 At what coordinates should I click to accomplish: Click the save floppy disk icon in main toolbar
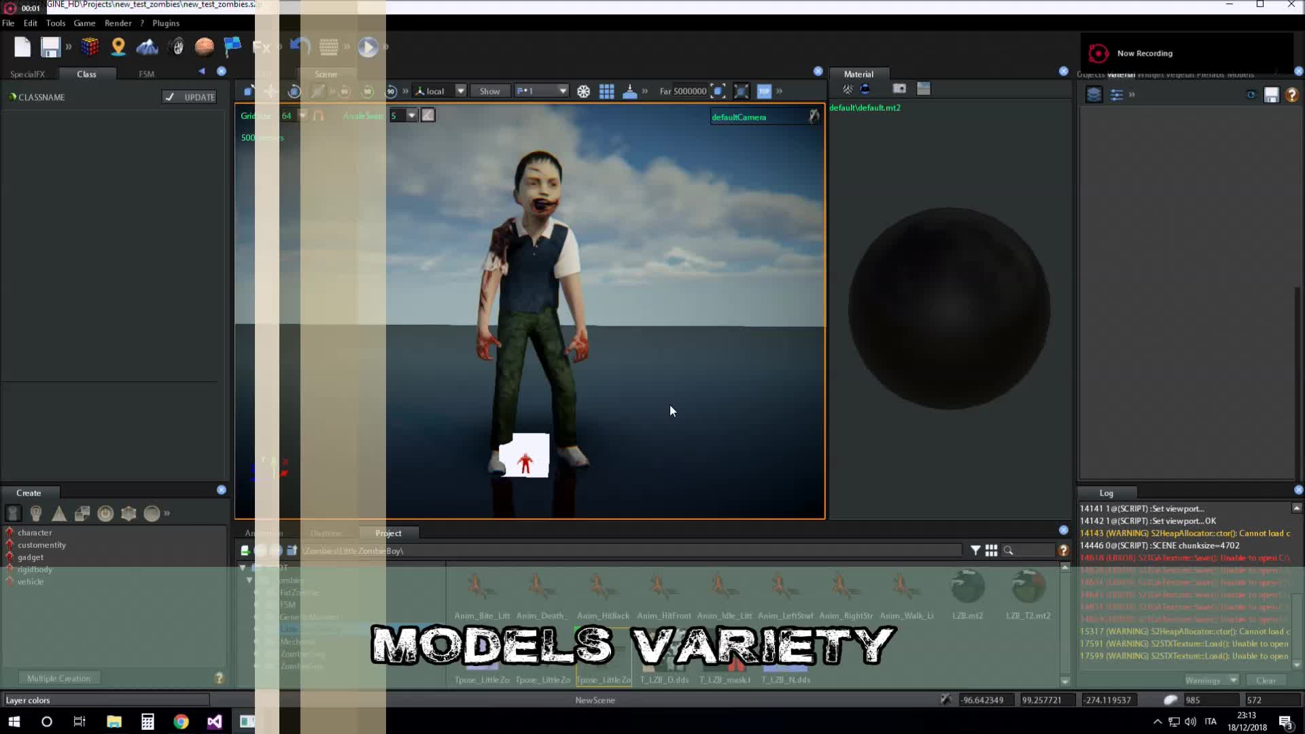[x=50, y=47]
